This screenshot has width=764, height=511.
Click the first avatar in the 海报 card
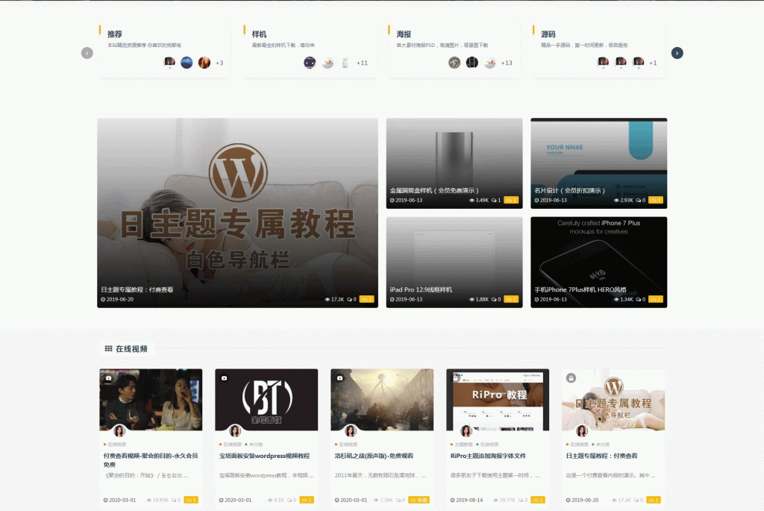(454, 63)
